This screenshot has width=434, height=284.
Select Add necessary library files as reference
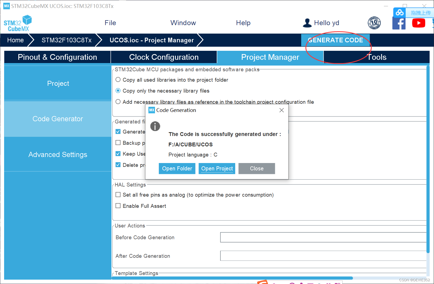tap(118, 102)
